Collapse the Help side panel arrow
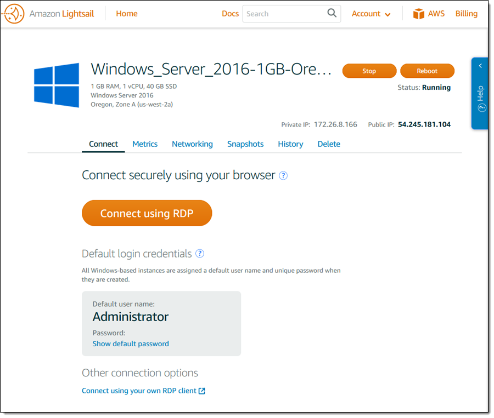 coord(480,66)
